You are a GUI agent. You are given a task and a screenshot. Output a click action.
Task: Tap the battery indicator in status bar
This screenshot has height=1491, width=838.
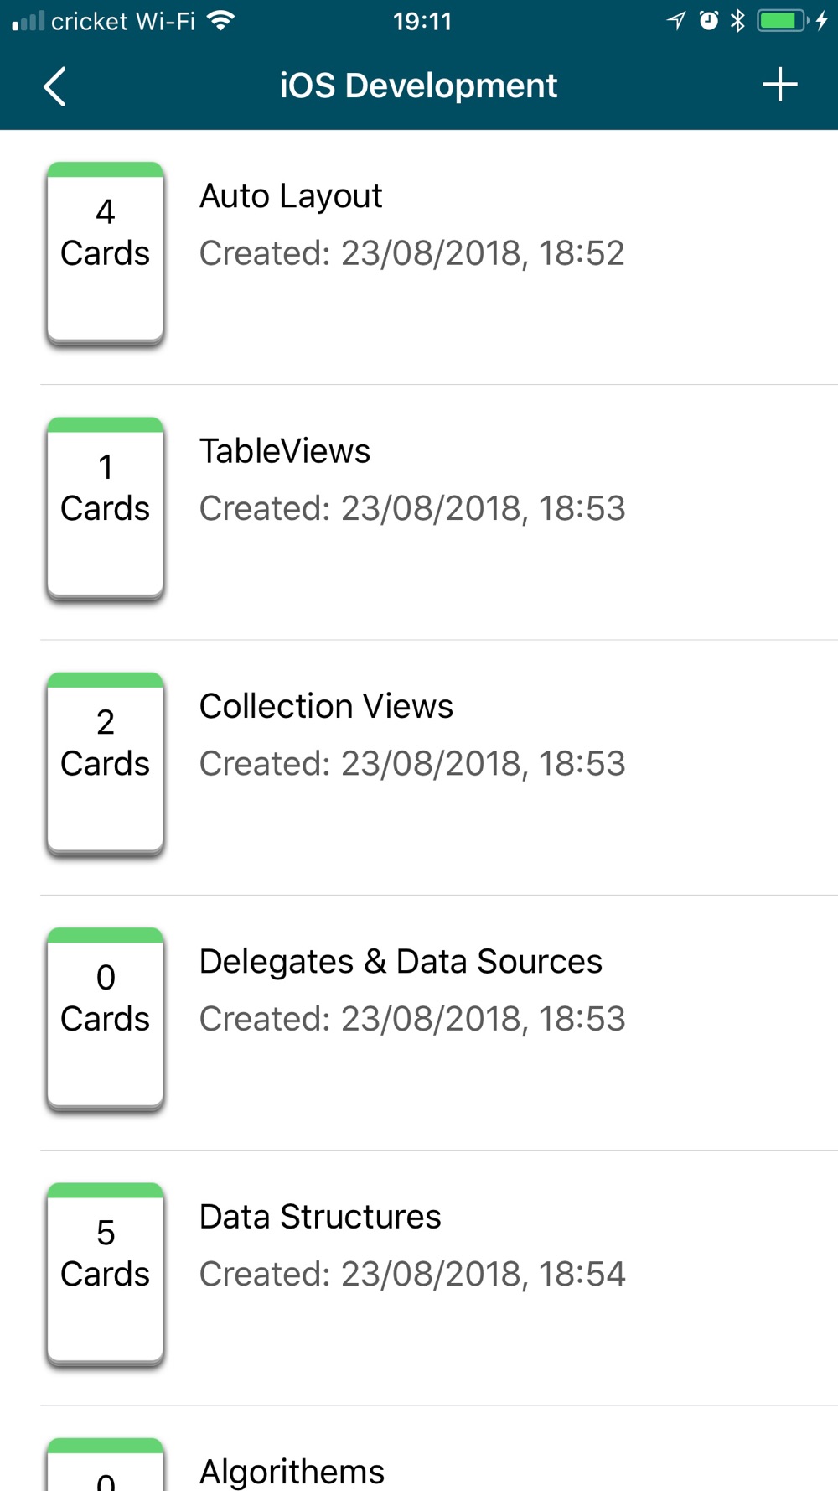(x=782, y=21)
